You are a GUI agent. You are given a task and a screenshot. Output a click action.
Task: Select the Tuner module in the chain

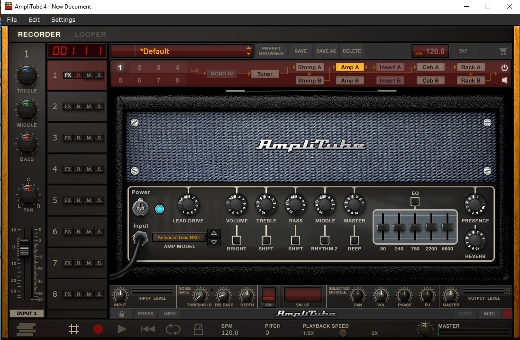pos(265,74)
